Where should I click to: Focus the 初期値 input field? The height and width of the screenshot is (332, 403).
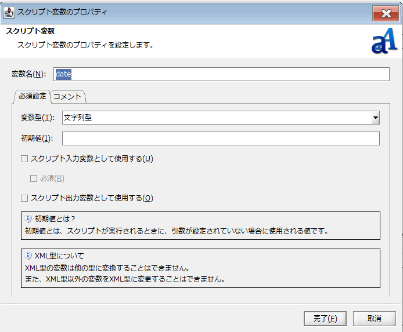[221, 138]
